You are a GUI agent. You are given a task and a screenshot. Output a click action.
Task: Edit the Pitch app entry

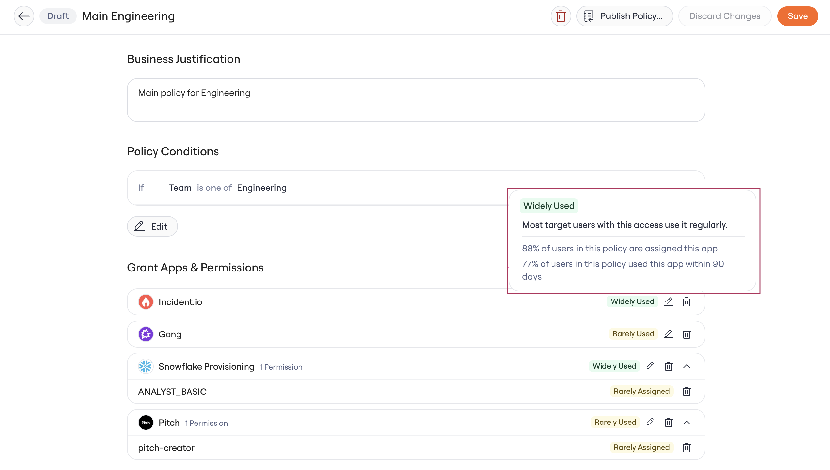[651, 423]
